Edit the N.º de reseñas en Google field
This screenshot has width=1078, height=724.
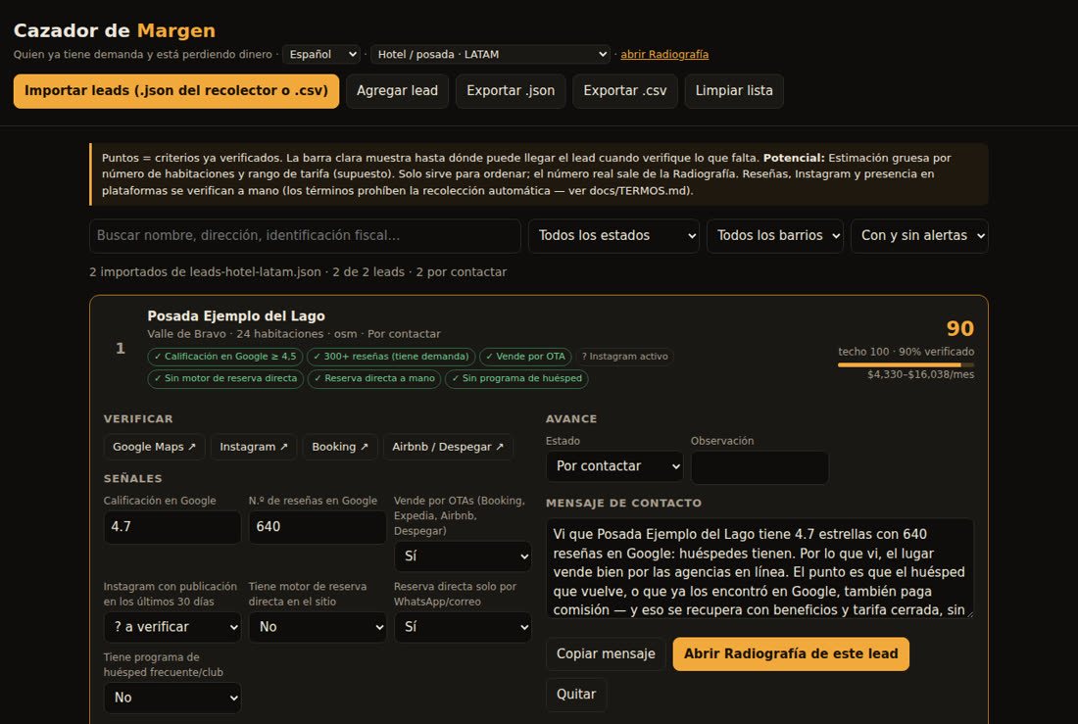[318, 527]
